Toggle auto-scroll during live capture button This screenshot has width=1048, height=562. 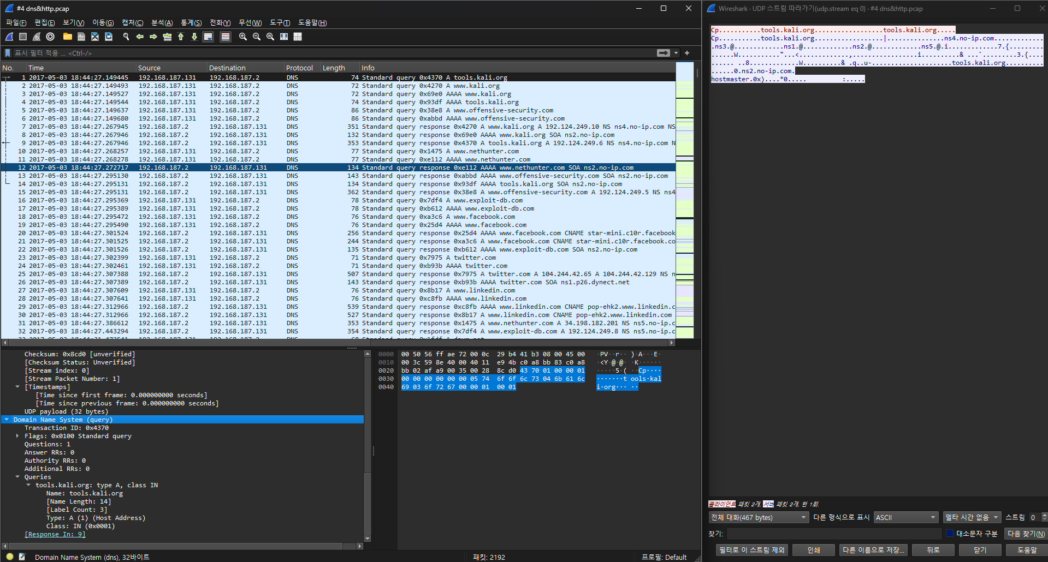(x=208, y=37)
